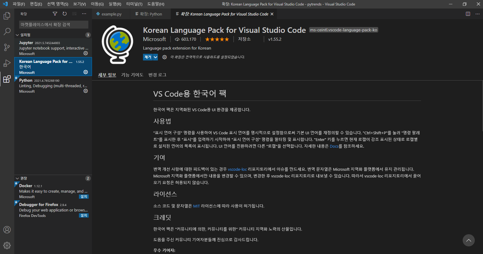Click the installed count badge 3
483x254 pixels.
(x=88, y=35)
